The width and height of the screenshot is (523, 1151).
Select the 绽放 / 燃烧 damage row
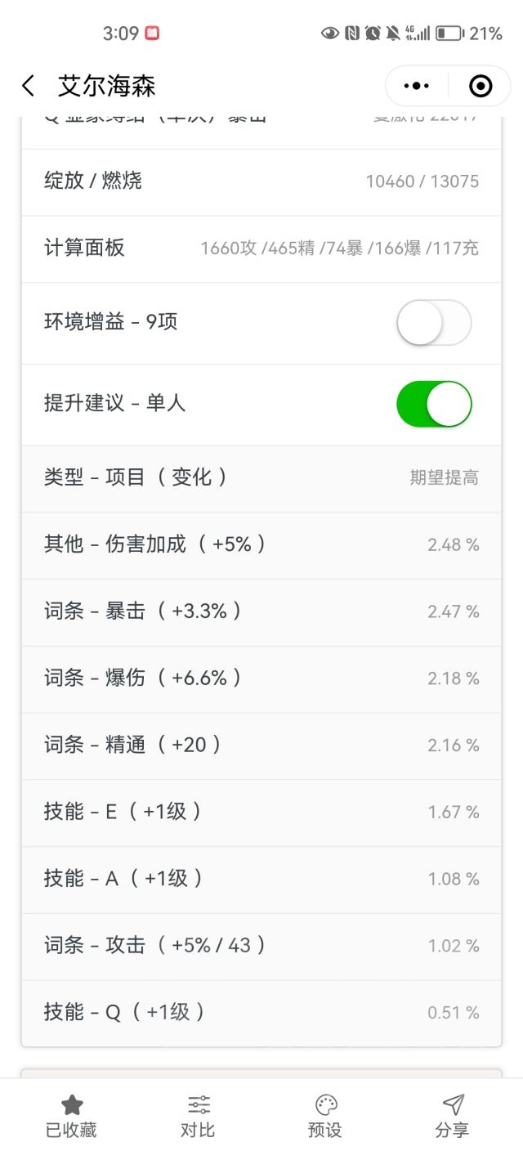261,182
